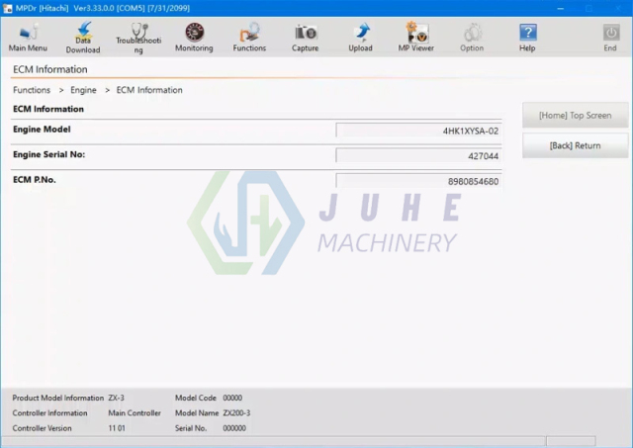Go to Engine in the breadcrumb
This screenshot has width=633, height=448.
coord(83,90)
